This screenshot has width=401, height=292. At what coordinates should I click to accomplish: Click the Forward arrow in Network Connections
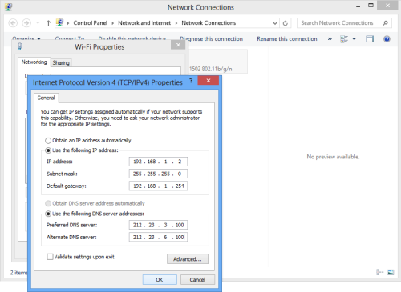pos(26,23)
